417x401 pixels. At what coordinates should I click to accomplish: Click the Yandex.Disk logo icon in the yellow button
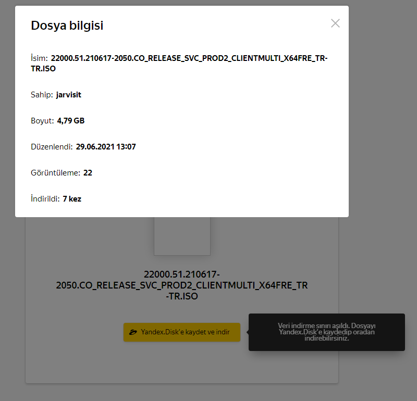point(133,332)
